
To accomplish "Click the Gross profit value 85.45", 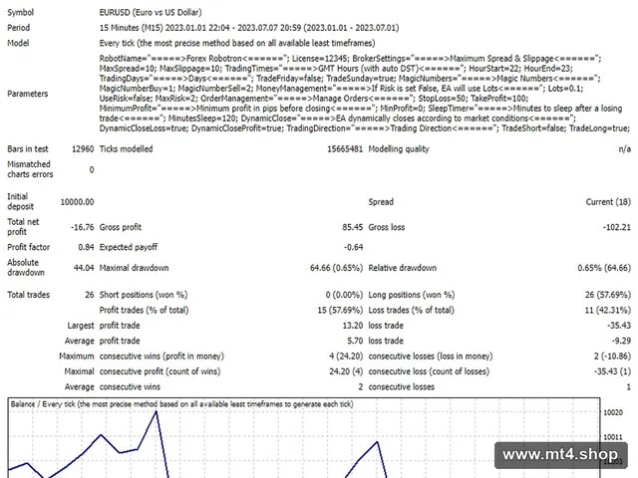I will coord(352,227).
